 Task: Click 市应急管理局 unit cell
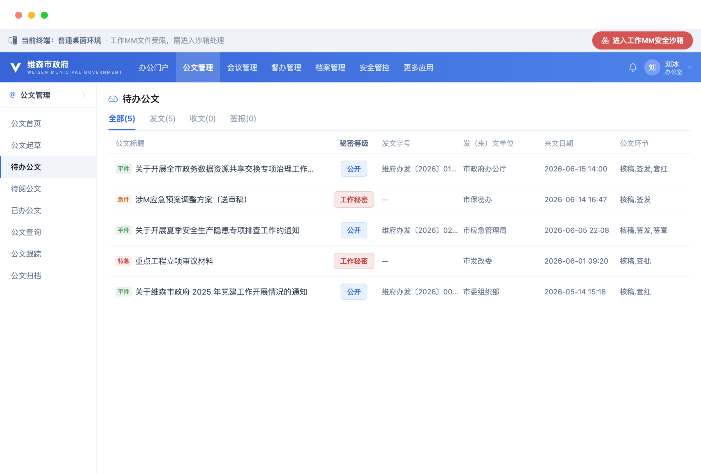coord(485,230)
